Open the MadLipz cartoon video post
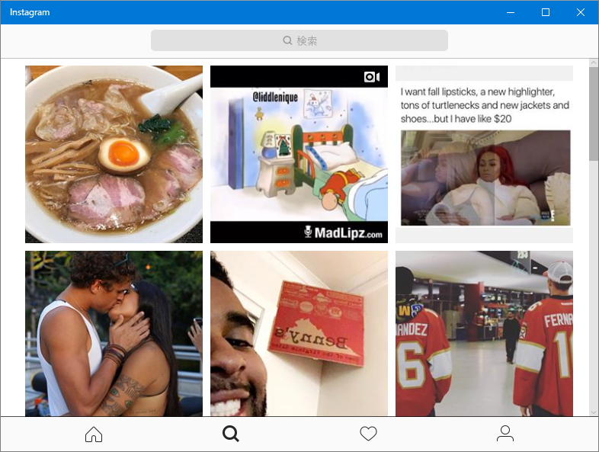Viewport: 599px width, 452px height. pyautogui.click(x=299, y=155)
